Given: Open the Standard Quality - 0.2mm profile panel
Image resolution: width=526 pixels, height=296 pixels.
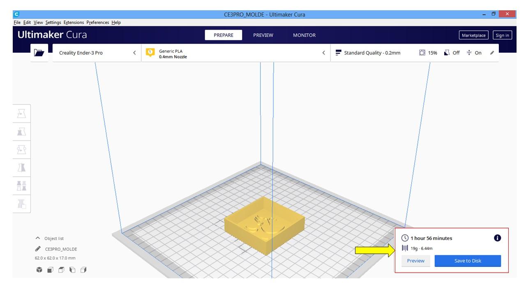Looking at the screenshot, I should 415,53.
